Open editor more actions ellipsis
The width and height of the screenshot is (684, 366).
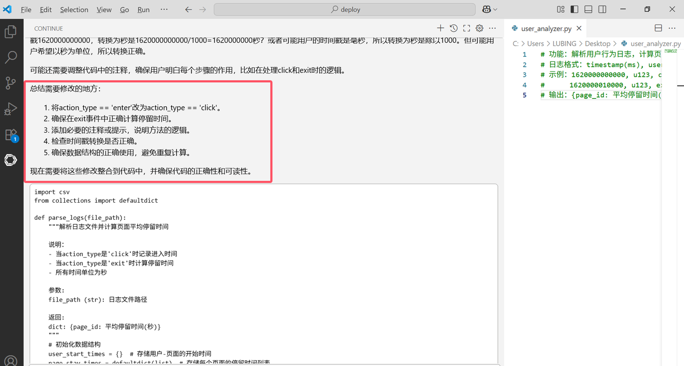[x=672, y=28]
